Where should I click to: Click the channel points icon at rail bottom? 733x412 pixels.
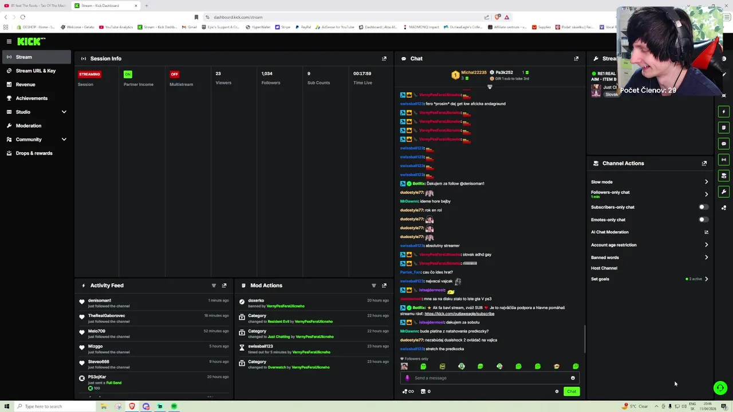724,208
